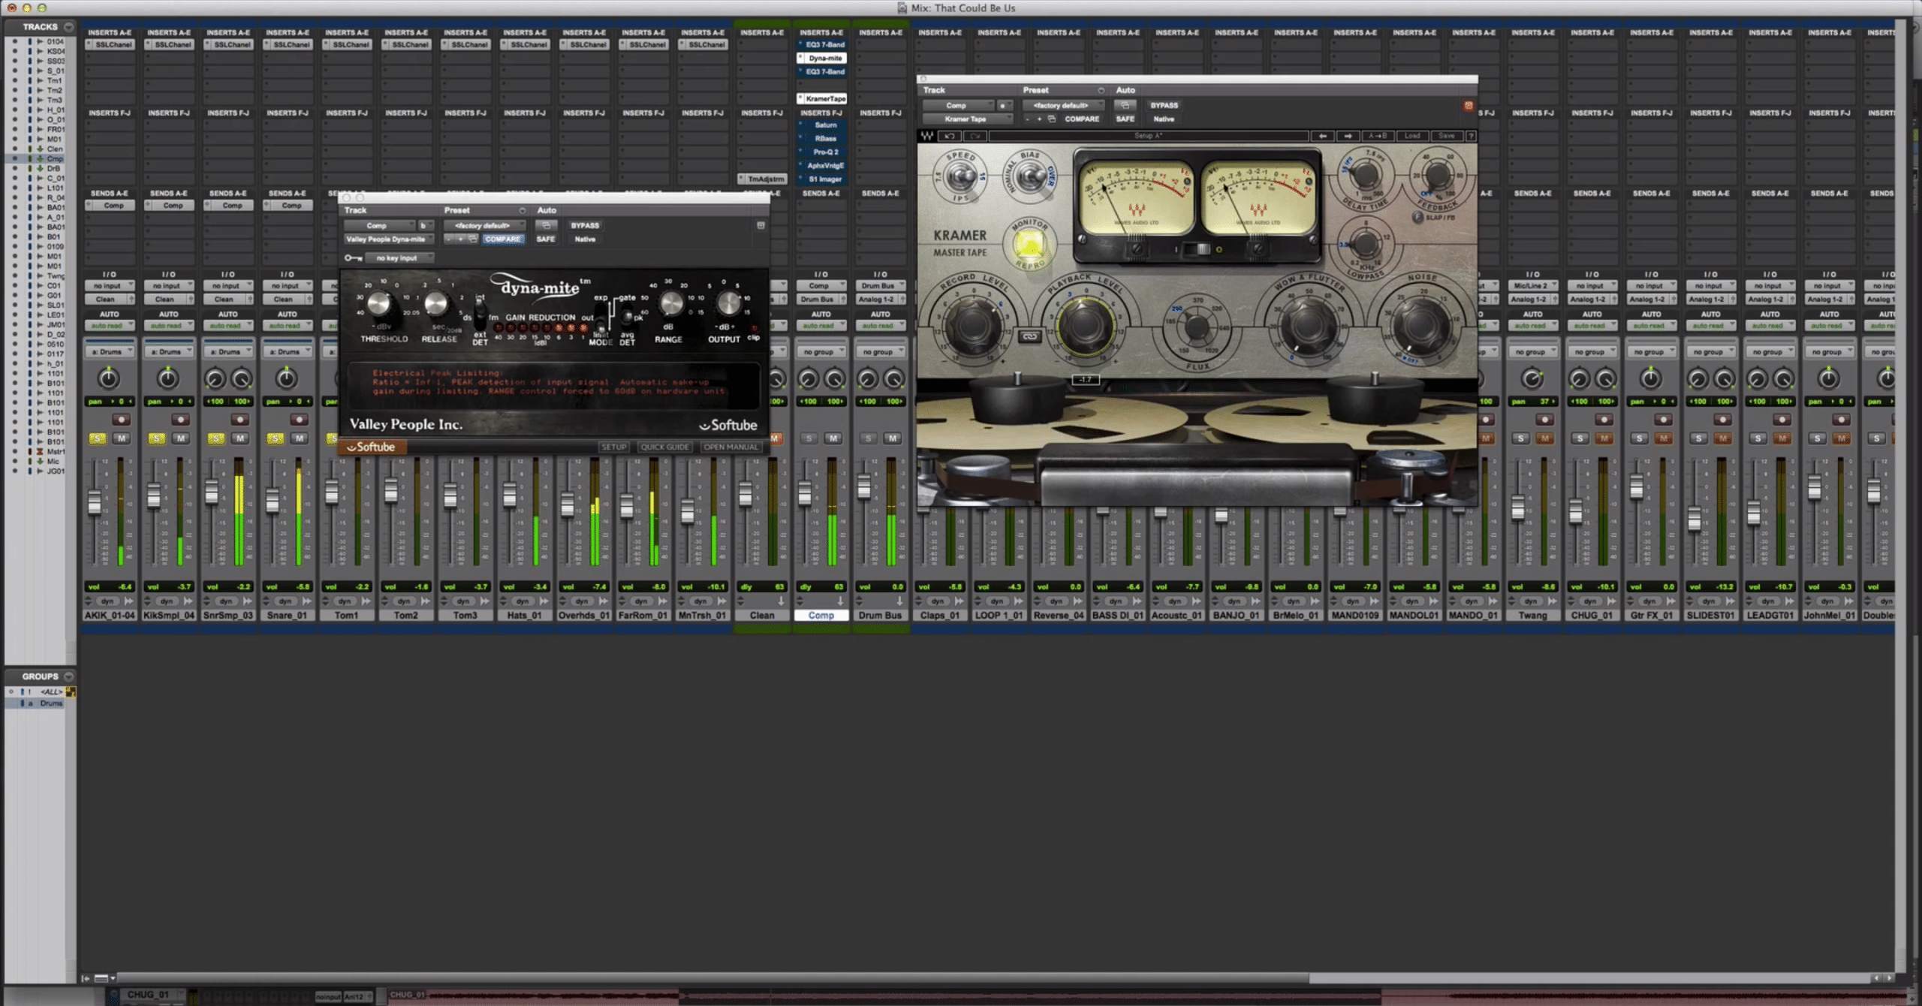
Task: Click the link icon between Record and Playback Level
Action: coord(1030,336)
